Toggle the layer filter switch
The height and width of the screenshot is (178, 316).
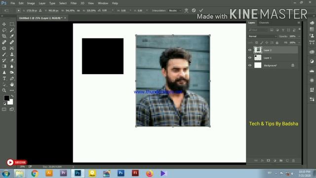point(300,30)
